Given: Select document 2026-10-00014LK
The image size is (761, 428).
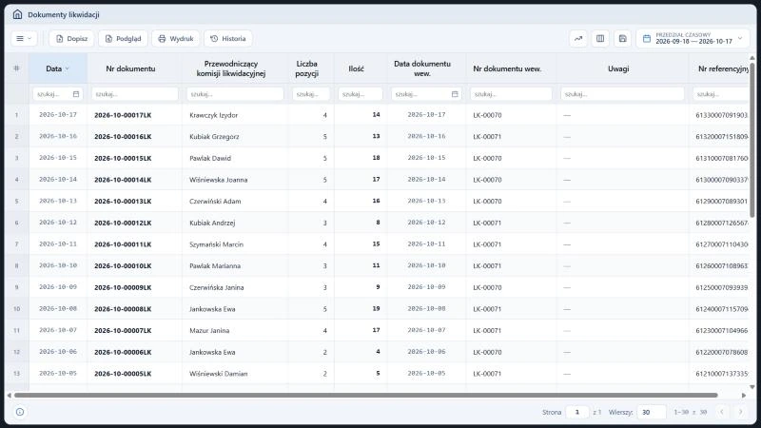Looking at the screenshot, I should point(123,180).
